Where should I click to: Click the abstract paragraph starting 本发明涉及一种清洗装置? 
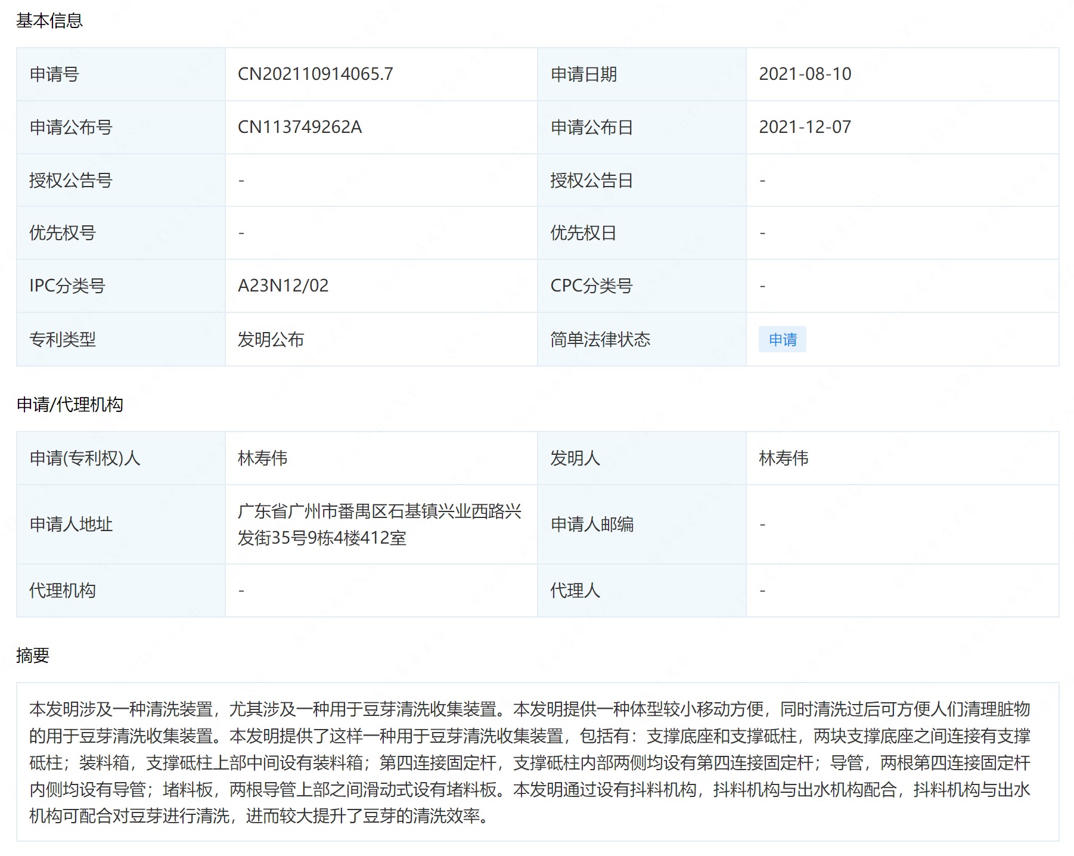point(530,762)
